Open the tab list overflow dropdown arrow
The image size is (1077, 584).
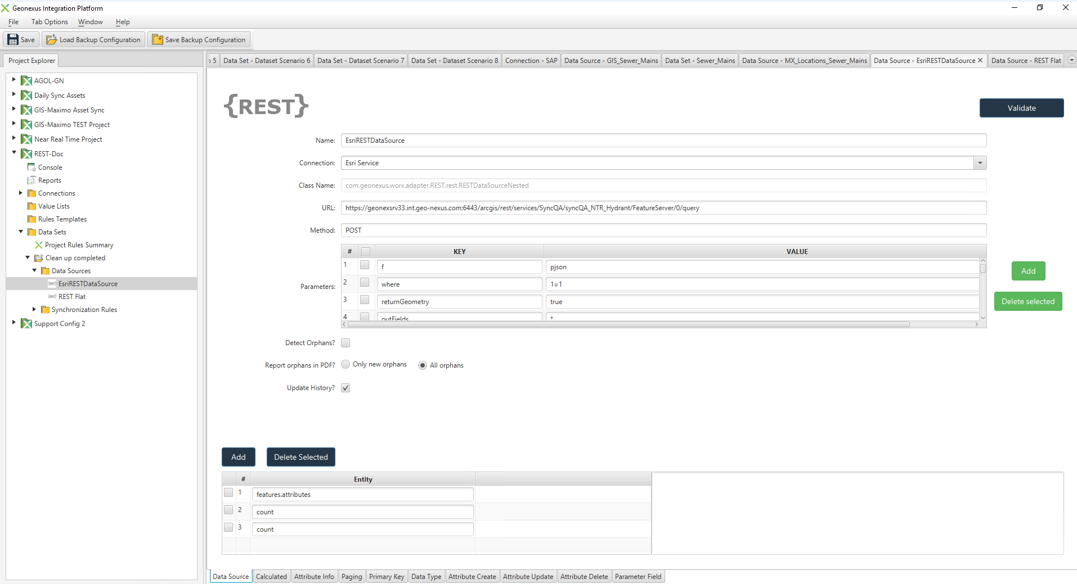[1071, 60]
